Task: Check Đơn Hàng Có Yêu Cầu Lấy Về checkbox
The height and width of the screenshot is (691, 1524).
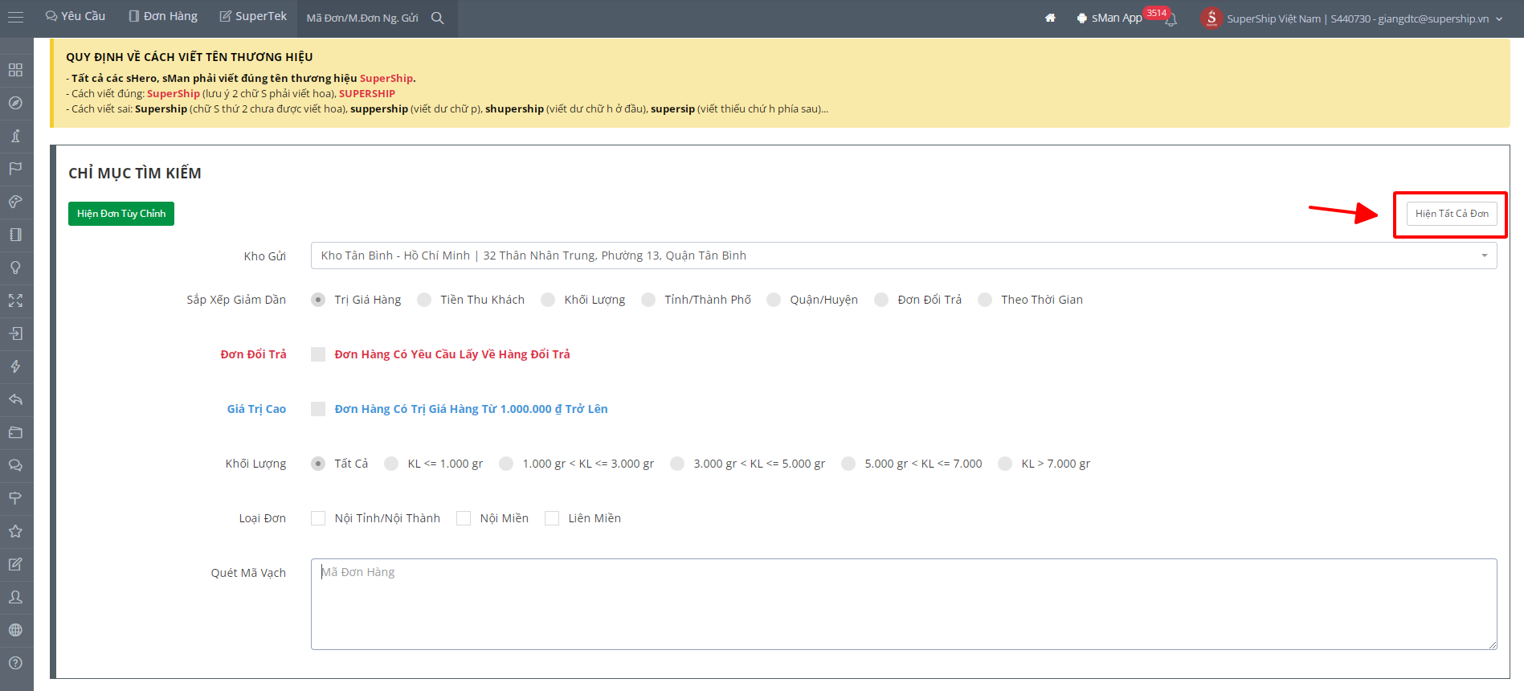Action: pyautogui.click(x=318, y=354)
